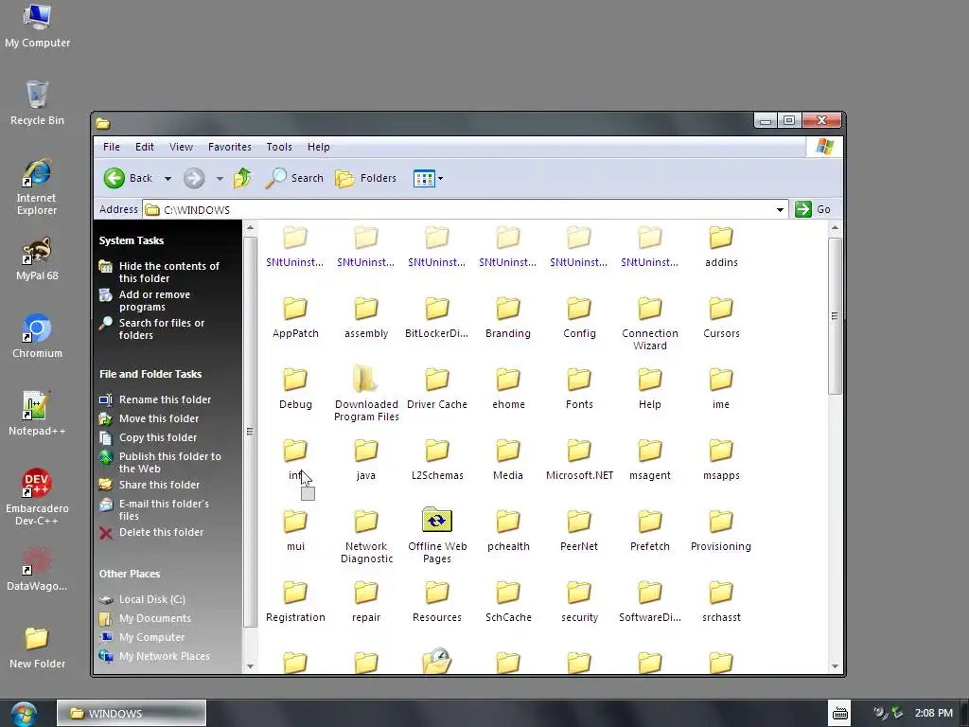This screenshot has height=727, width=969.
Task: Collapse the System Tasks section header
Action: point(131,240)
